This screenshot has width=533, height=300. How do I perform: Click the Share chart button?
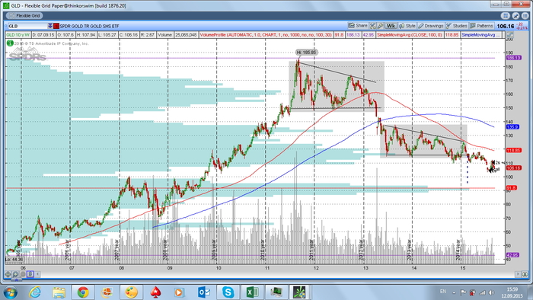pos(358,26)
